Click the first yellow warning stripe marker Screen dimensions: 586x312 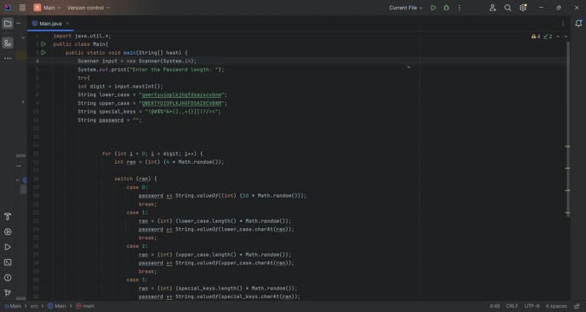pos(567,146)
